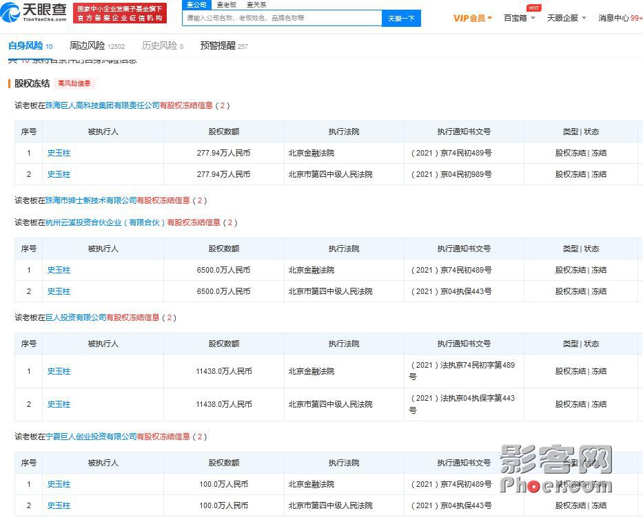643x524 pixels.
Task: Open 消息中心 notifications
Action: point(620,18)
